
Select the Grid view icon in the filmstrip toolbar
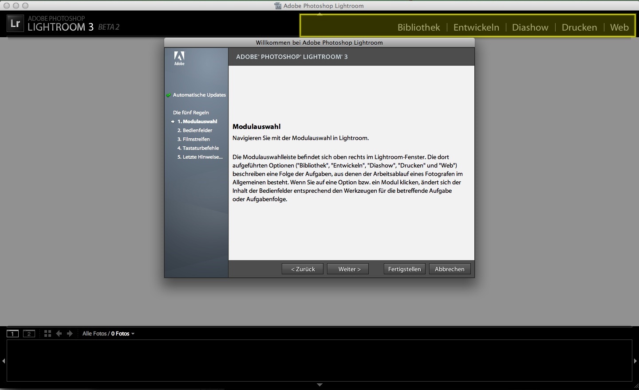[x=47, y=333]
